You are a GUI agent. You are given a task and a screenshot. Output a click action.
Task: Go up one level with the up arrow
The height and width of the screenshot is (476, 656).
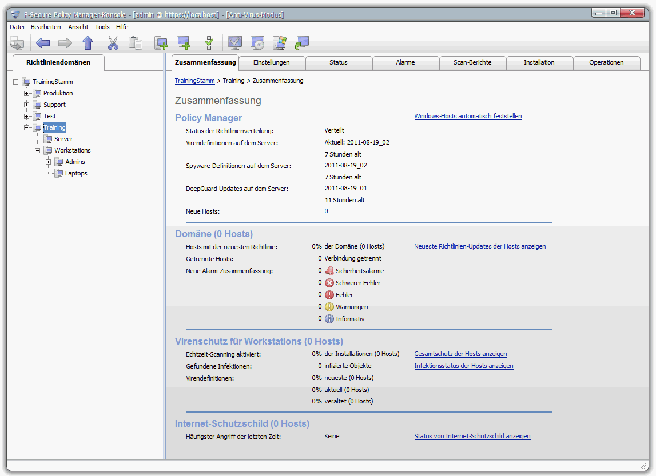coord(88,43)
